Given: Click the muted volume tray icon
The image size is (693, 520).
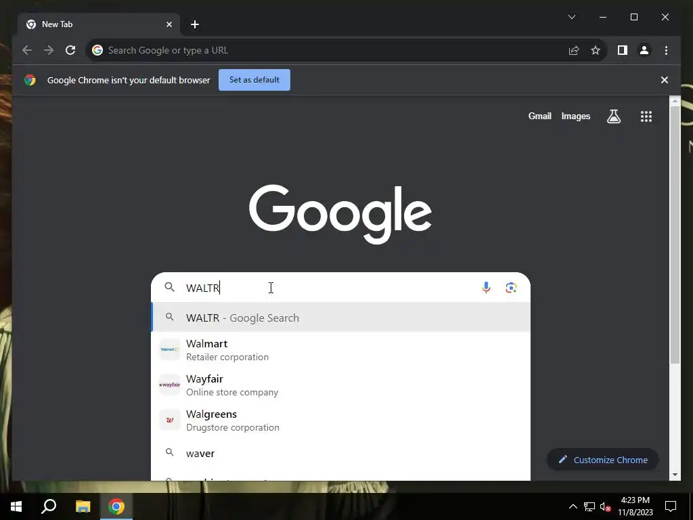Looking at the screenshot, I should [x=605, y=506].
